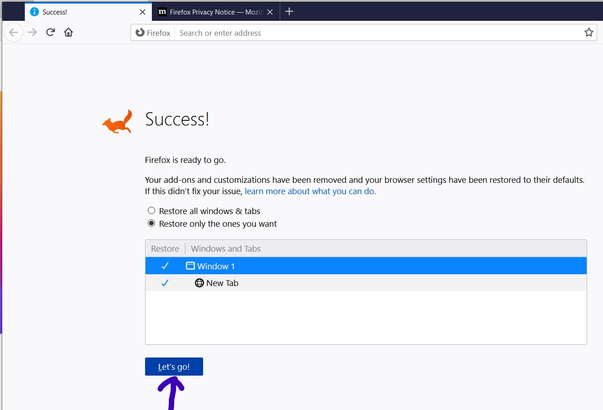Open the Home page icon

click(x=68, y=33)
